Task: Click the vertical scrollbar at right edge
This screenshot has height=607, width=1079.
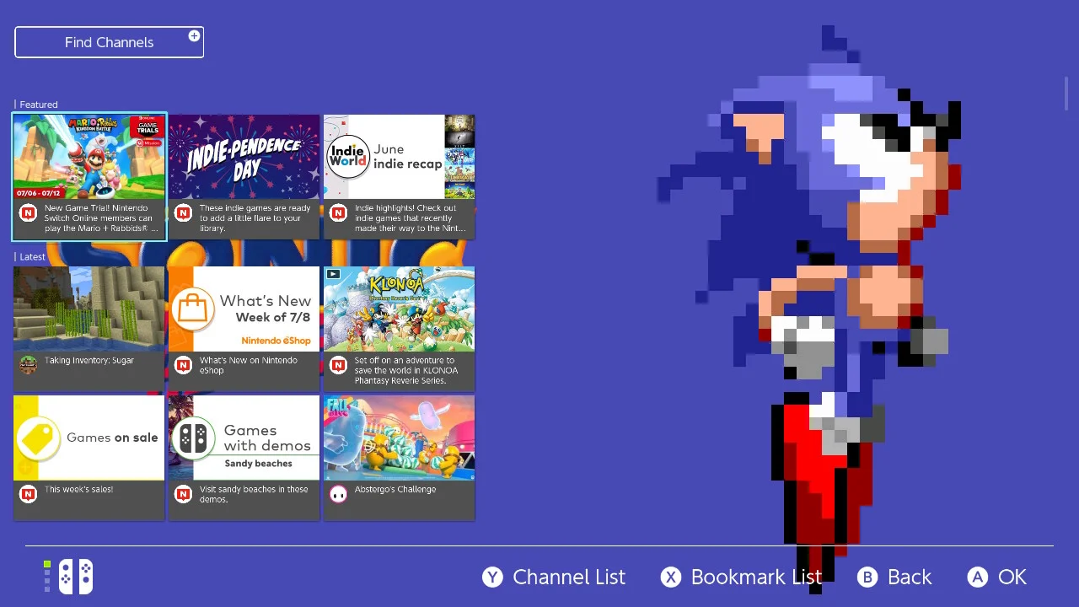Action: pyautogui.click(x=1066, y=93)
